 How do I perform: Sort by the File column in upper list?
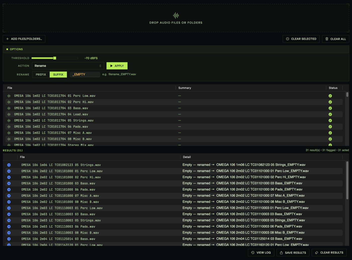tap(10, 88)
